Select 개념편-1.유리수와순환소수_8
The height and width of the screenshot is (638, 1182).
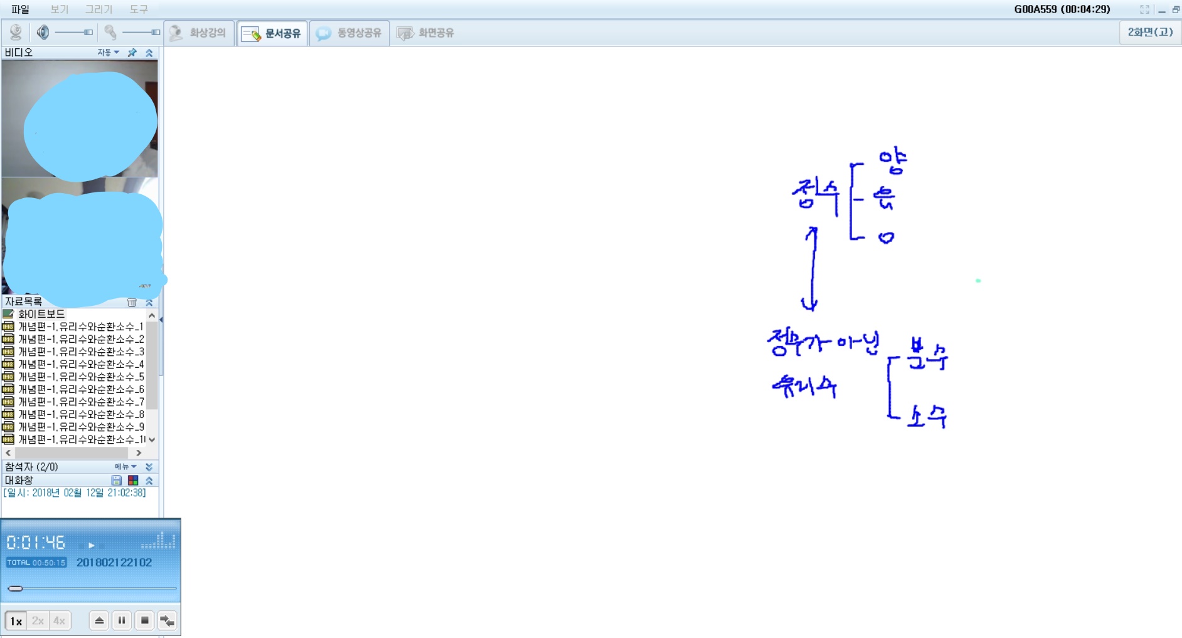(x=81, y=414)
